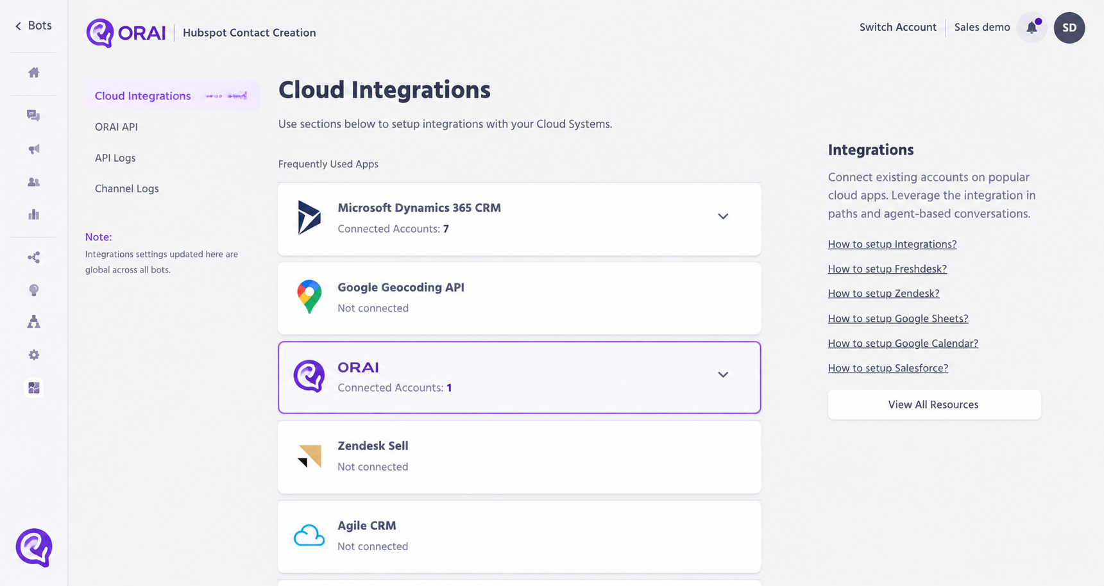Click the notification bell icon
The width and height of the screenshot is (1104, 586).
[1032, 28]
